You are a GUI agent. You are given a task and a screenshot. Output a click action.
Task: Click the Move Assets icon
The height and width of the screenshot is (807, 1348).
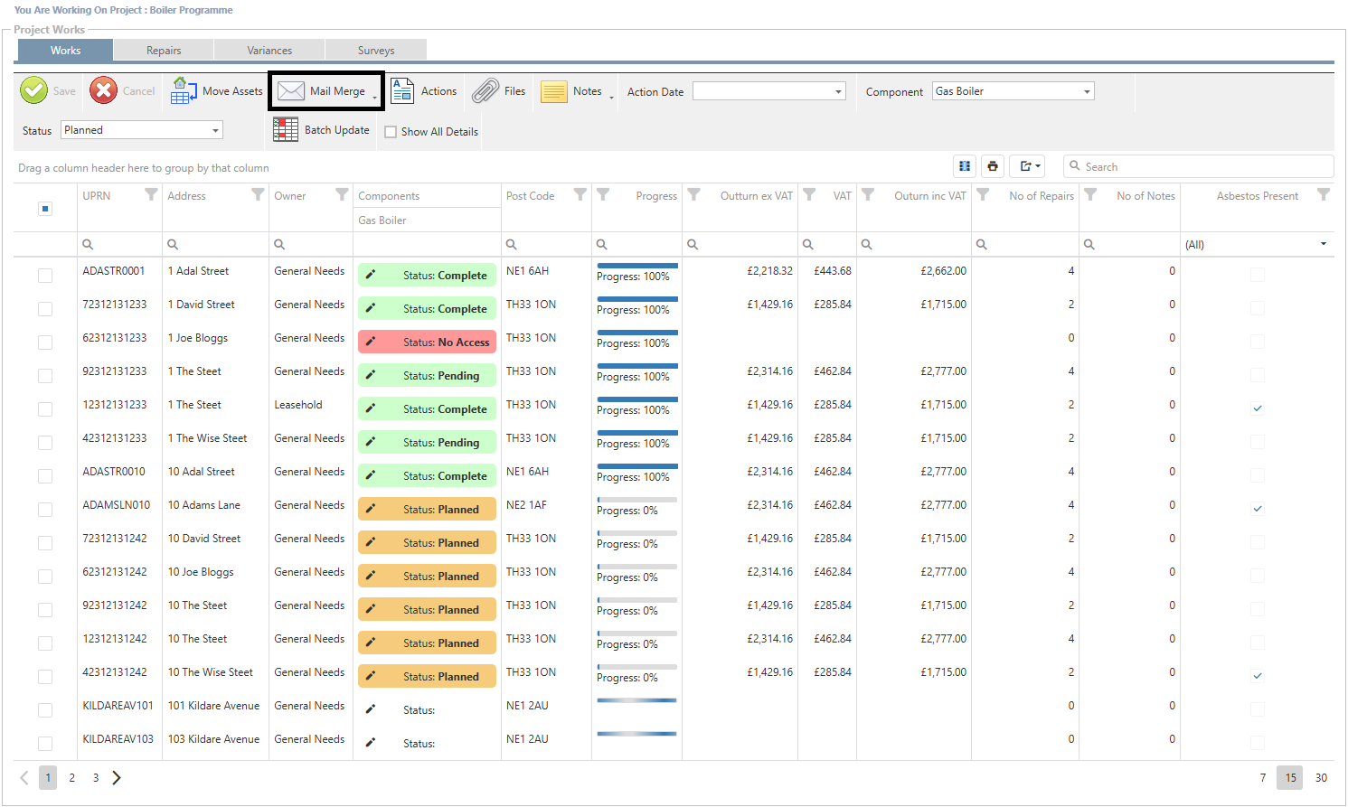point(184,91)
